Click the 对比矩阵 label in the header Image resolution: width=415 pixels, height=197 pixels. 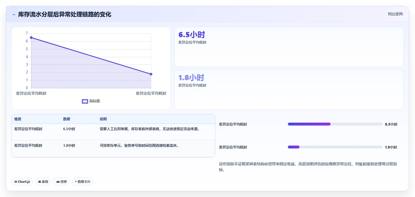396,14
